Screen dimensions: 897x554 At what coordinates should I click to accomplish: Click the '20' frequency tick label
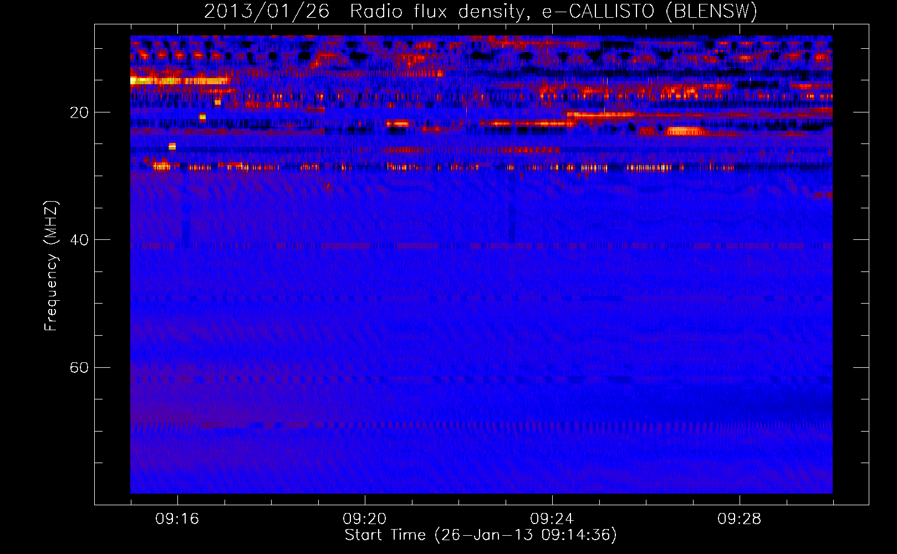tap(79, 112)
